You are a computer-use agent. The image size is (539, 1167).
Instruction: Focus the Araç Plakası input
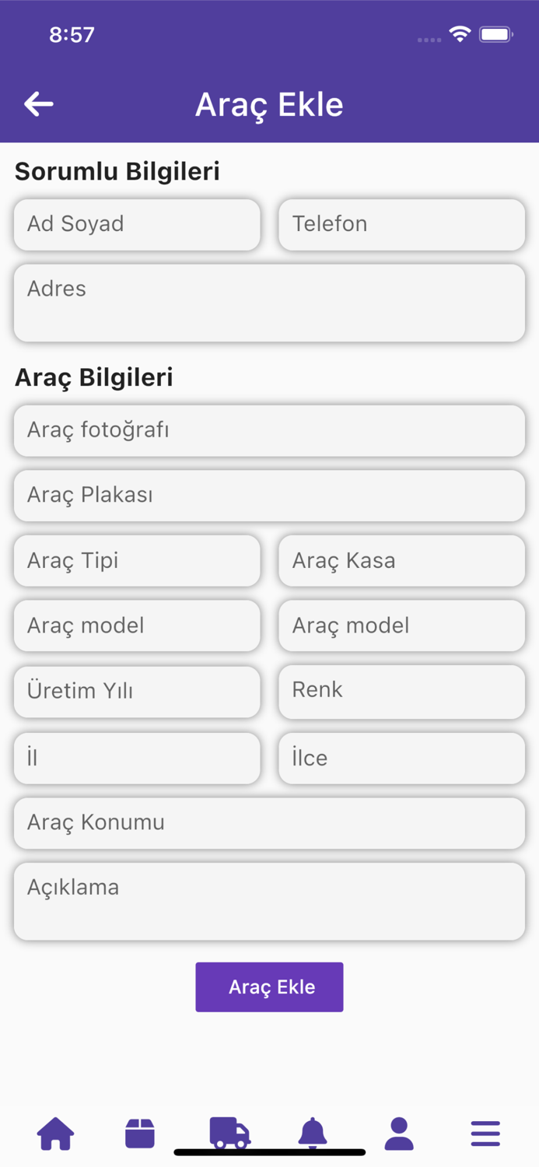(269, 496)
